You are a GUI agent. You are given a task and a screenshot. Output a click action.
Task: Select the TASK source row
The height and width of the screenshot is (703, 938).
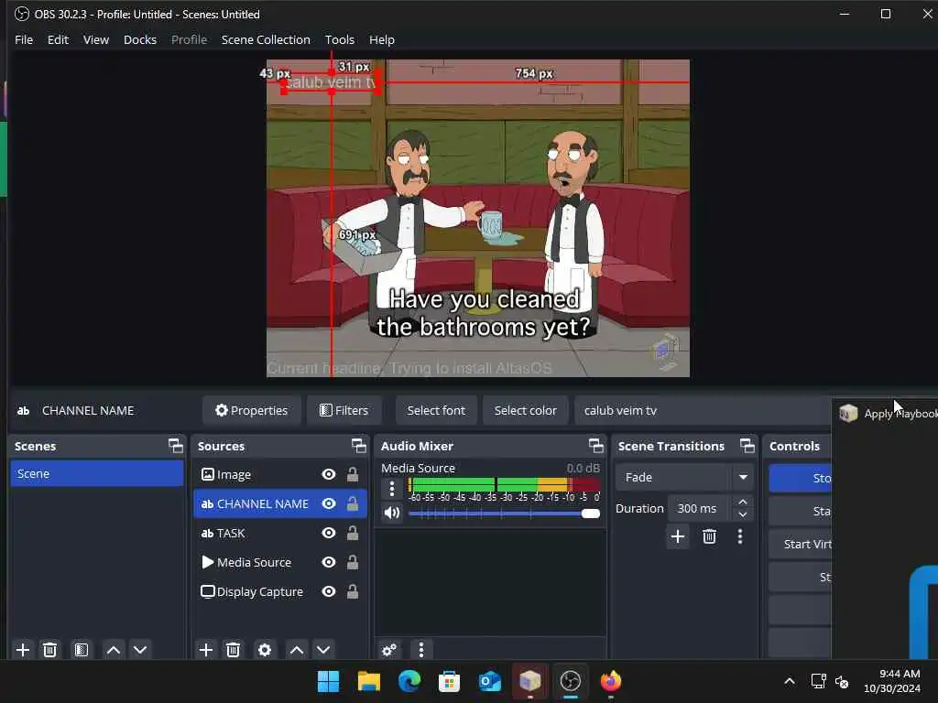click(280, 534)
